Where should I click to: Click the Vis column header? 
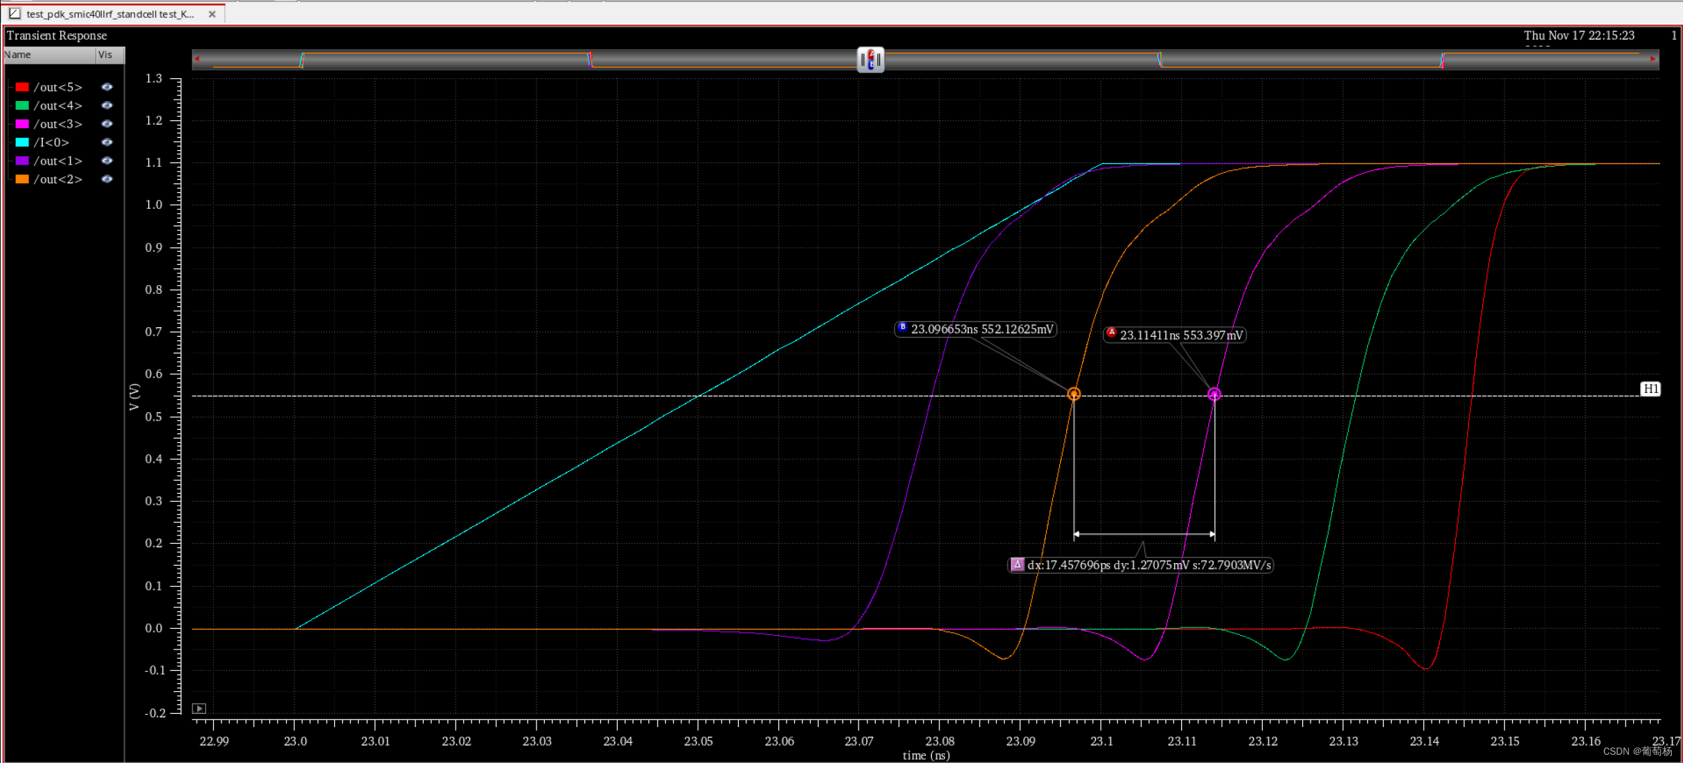point(106,55)
